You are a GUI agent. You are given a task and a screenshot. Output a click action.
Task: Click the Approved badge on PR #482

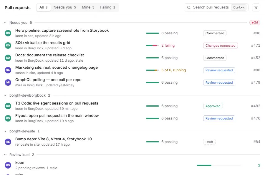pos(213,106)
